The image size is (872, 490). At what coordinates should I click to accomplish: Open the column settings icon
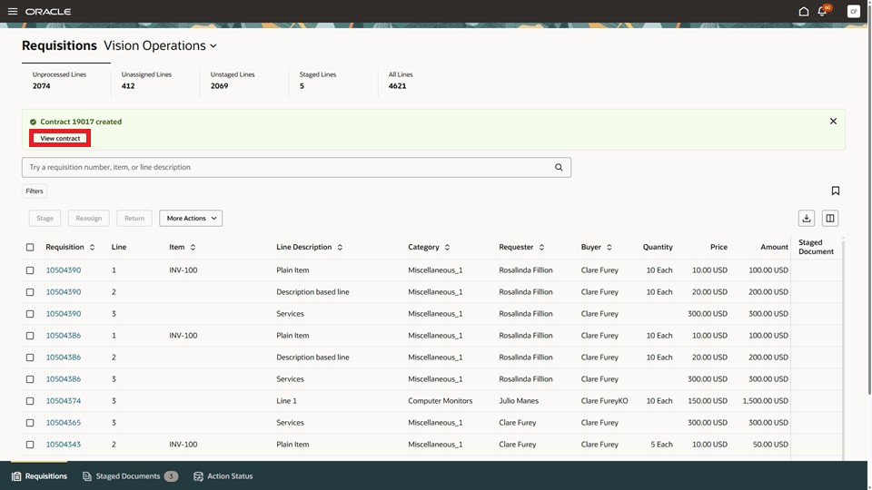click(x=829, y=219)
